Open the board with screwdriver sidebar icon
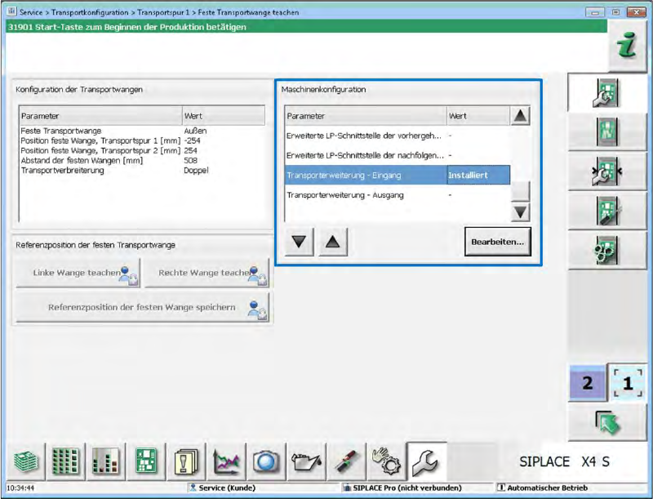This screenshot has height=499, width=653. pos(606,211)
